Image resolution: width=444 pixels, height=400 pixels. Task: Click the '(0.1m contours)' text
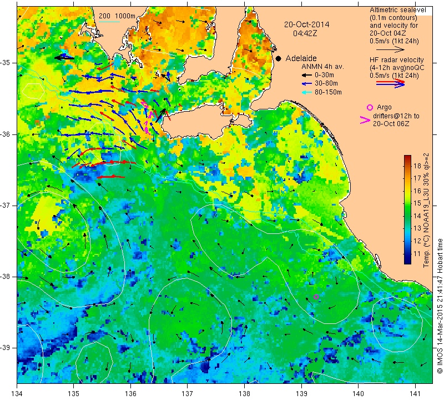(393, 18)
